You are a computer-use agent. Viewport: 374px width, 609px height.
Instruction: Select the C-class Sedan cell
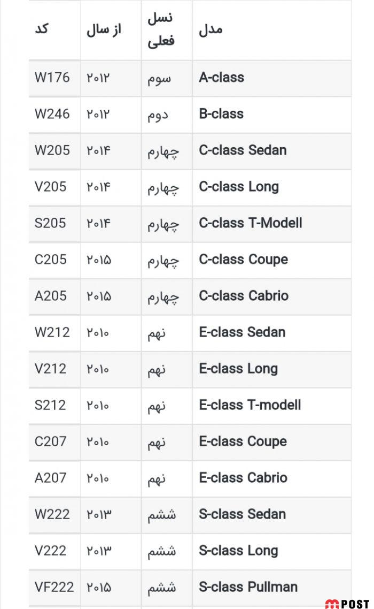pyautogui.click(x=243, y=150)
